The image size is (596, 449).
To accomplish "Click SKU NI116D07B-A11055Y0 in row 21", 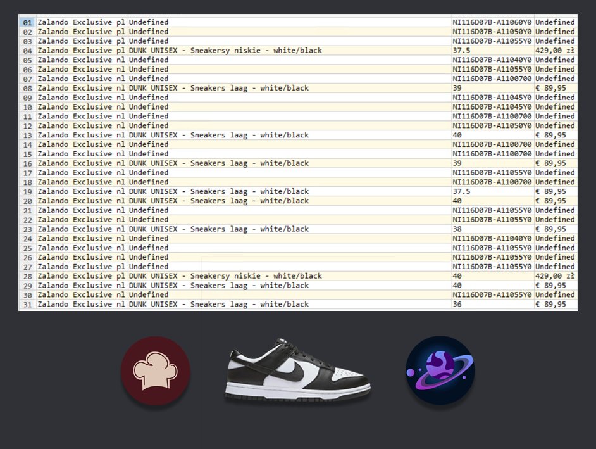I will click(x=492, y=210).
